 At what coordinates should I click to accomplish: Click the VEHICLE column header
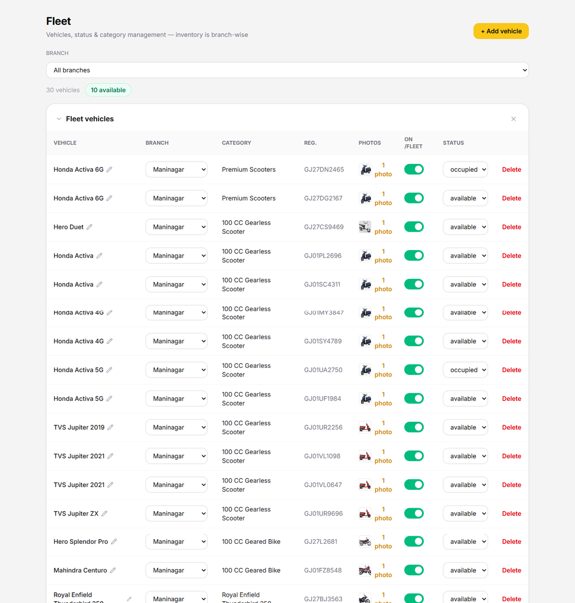click(65, 143)
